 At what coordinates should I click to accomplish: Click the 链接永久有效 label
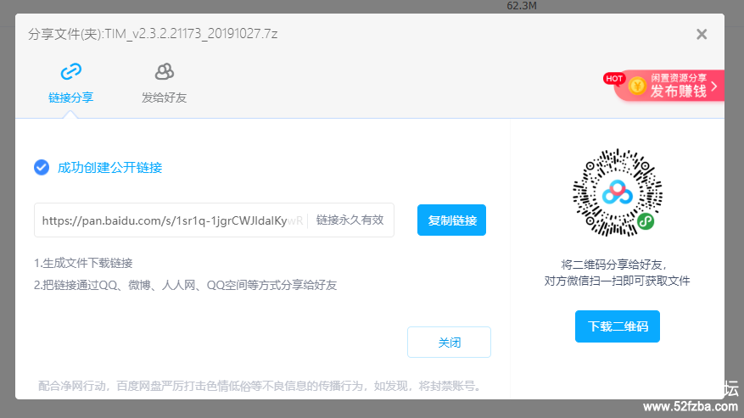[350, 220]
